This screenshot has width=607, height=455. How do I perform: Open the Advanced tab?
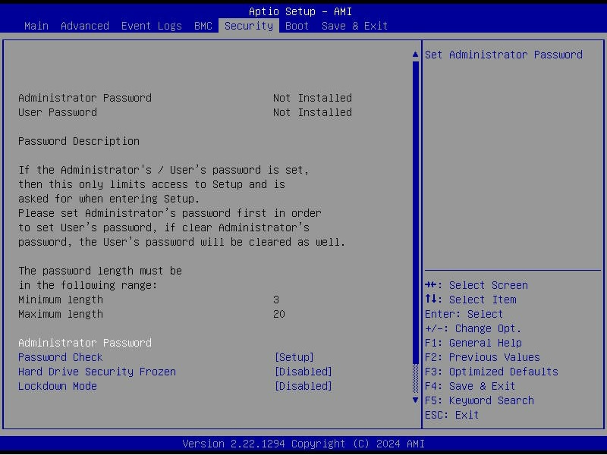tap(84, 25)
